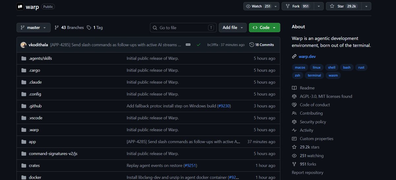Open the 1 Tag link
The height and width of the screenshot is (180, 396).
(x=95, y=28)
